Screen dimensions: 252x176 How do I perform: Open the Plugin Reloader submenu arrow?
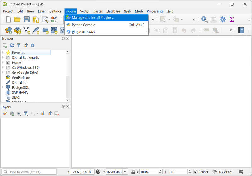[146, 32]
